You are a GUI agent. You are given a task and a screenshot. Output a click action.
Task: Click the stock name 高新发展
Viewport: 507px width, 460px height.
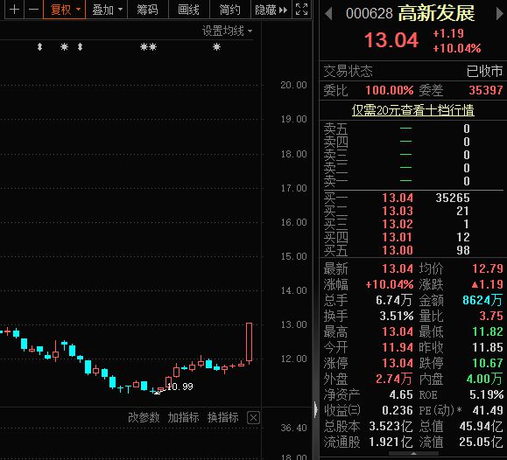pos(436,14)
